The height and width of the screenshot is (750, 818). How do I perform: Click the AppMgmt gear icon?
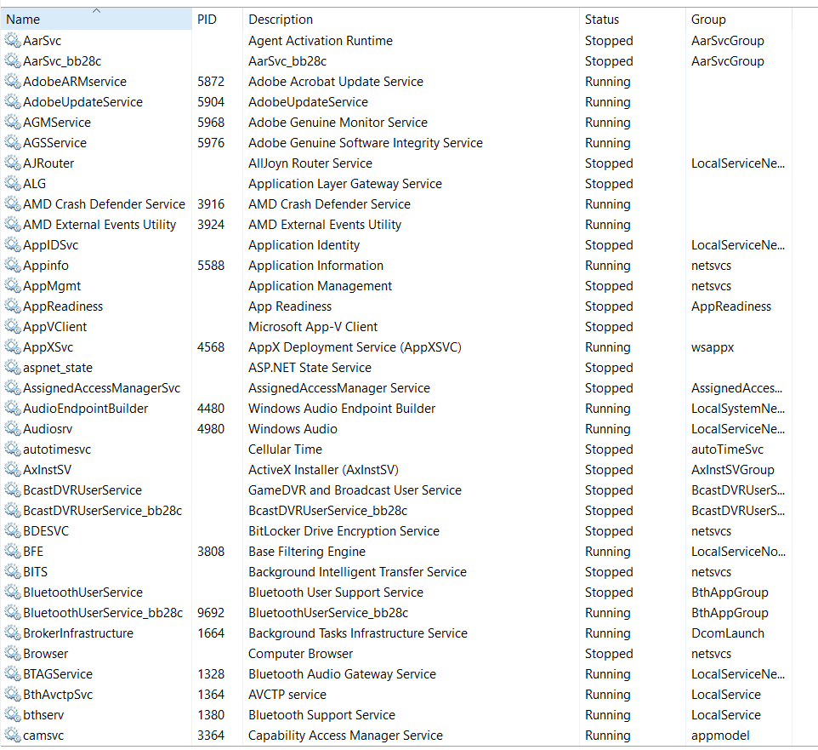click(x=13, y=285)
